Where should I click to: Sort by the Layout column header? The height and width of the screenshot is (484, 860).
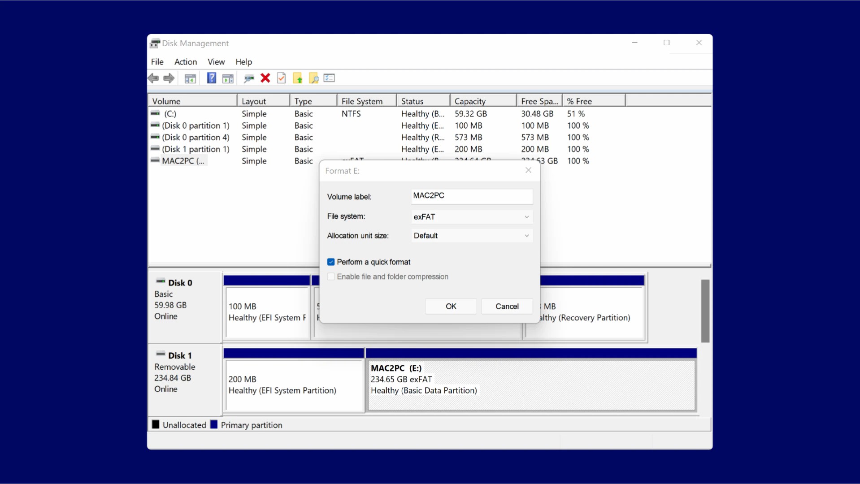tap(263, 101)
